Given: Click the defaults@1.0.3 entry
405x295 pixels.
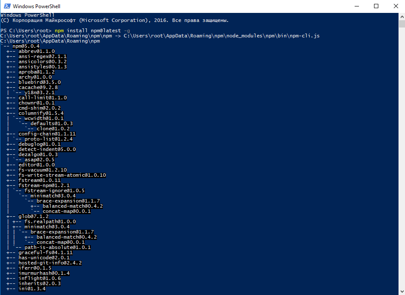Looking at the screenshot, I should pyautogui.click(x=51, y=123).
